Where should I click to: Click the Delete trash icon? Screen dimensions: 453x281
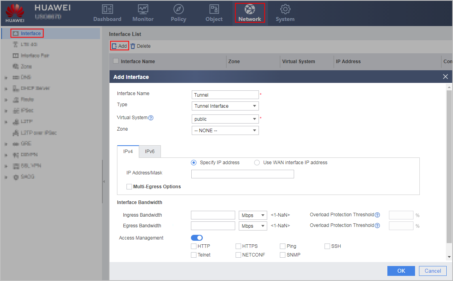click(x=132, y=46)
